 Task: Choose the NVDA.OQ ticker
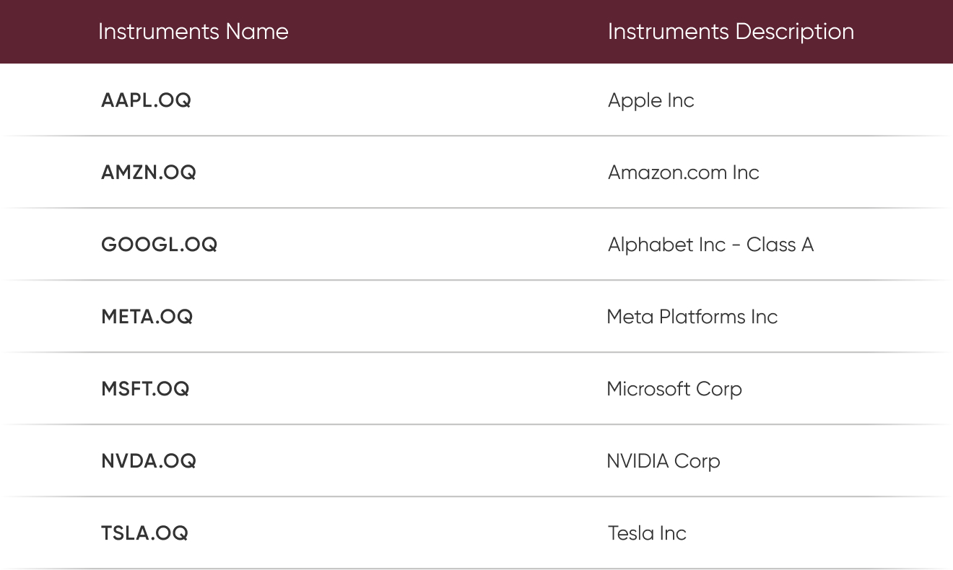[148, 461]
